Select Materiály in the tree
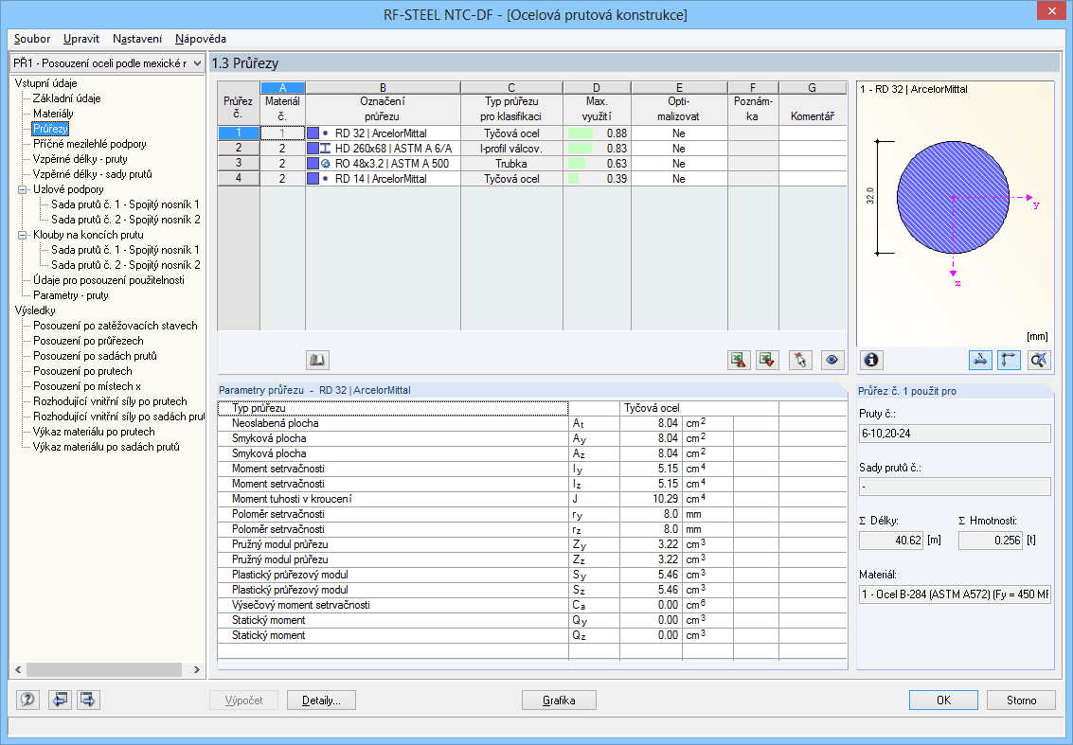 click(x=53, y=114)
